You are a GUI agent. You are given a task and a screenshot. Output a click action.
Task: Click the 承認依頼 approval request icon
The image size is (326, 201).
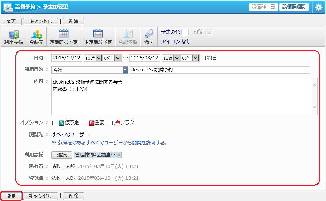tap(128, 37)
